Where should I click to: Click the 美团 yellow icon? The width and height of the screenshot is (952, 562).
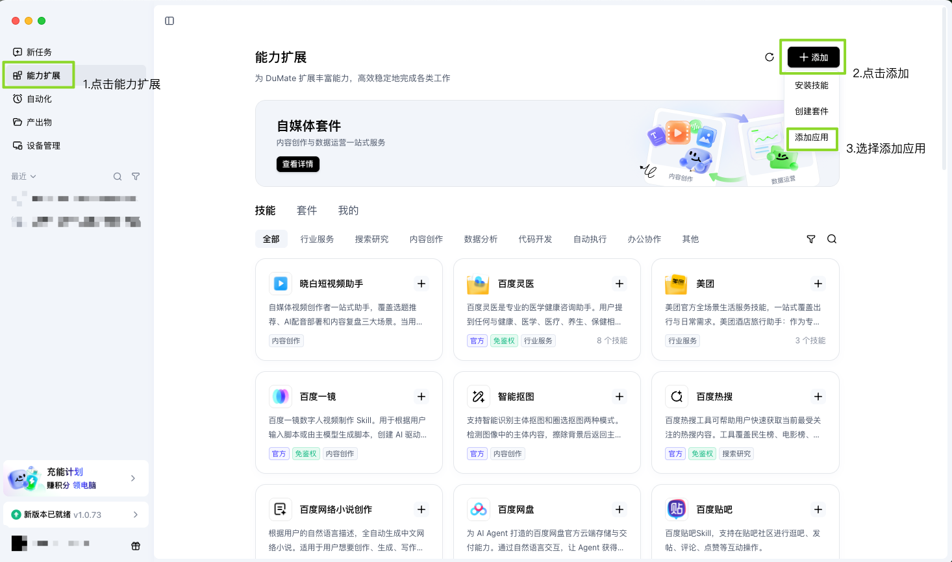point(677,284)
